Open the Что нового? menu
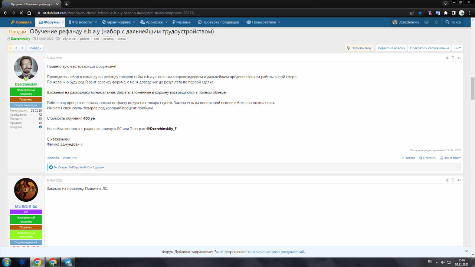 (x=82, y=22)
